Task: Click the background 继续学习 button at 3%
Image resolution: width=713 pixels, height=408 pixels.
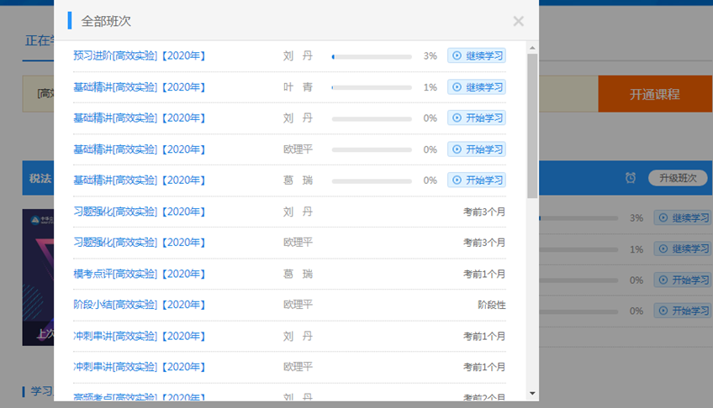Action: click(682, 218)
